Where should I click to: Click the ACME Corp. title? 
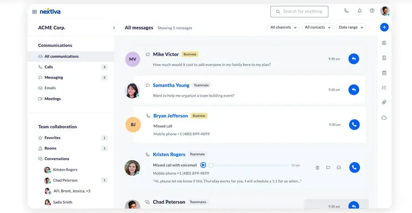point(52,27)
